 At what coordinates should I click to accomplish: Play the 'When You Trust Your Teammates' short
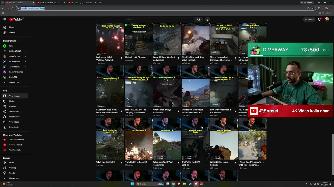point(167,139)
